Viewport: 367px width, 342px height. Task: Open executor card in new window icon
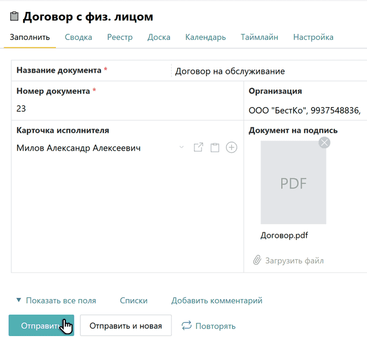199,148
